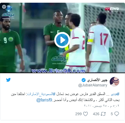Like the tweet with the heart icon

pyautogui.click(x=85, y=114)
